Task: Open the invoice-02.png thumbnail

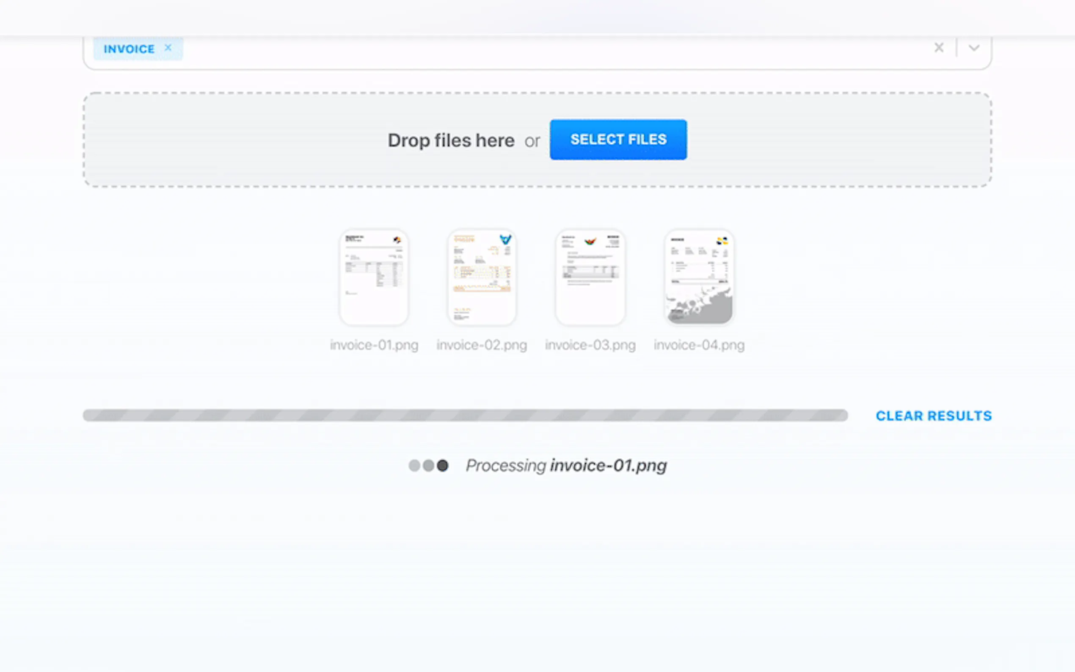Action: [481, 276]
